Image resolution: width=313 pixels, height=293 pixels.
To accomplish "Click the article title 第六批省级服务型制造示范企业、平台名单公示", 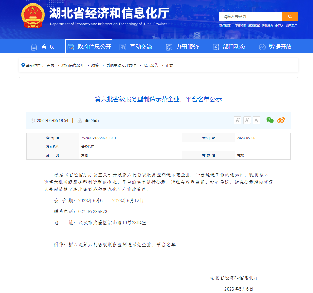I will [x=158, y=99].
